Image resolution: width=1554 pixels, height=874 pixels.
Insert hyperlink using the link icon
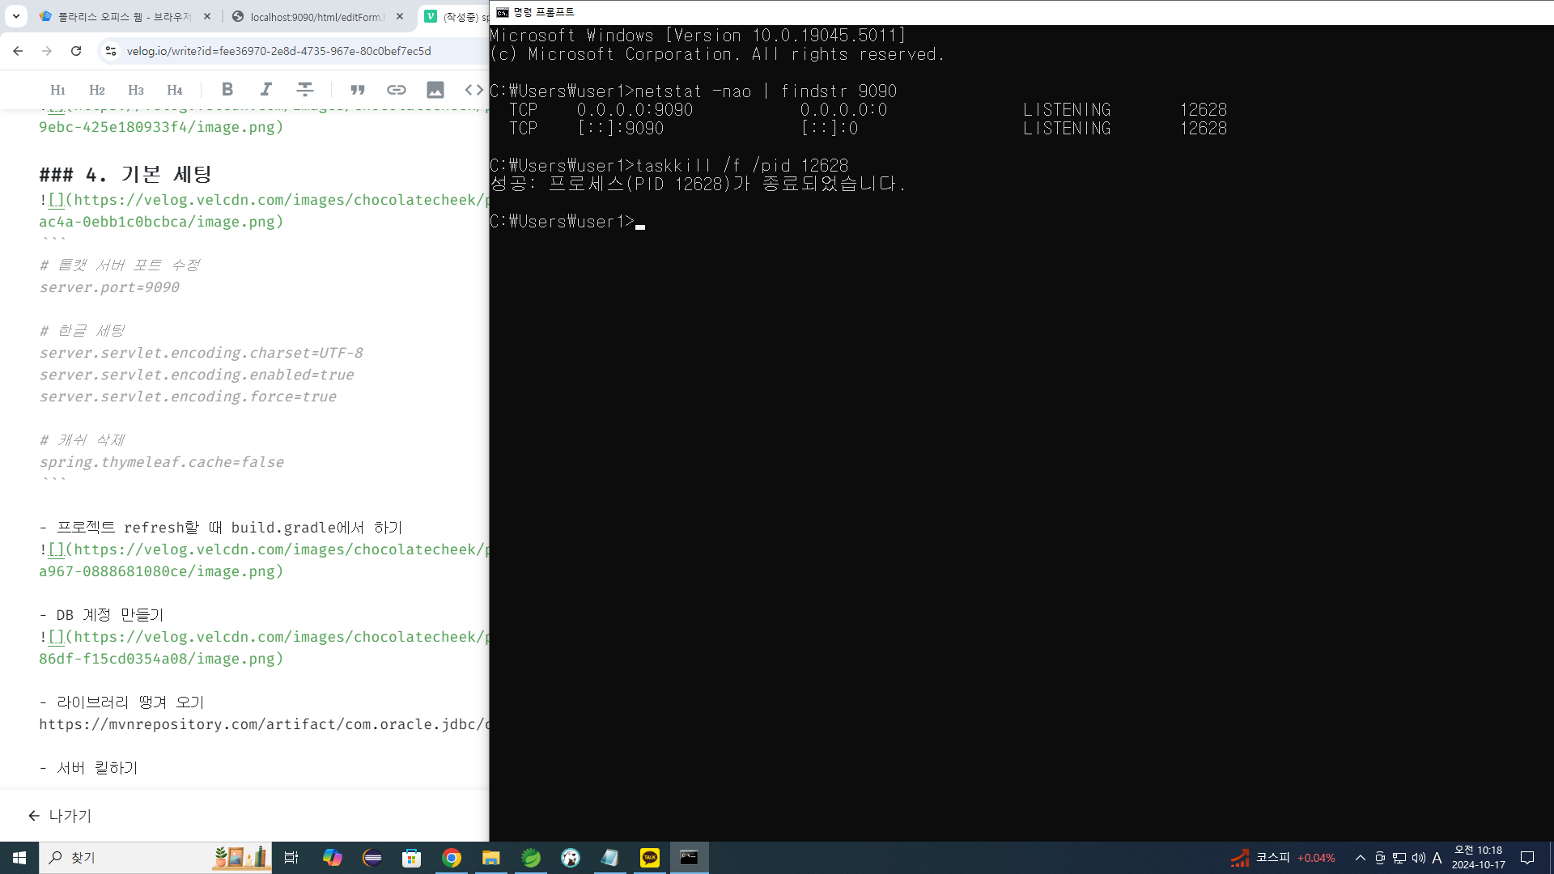coord(396,90)
